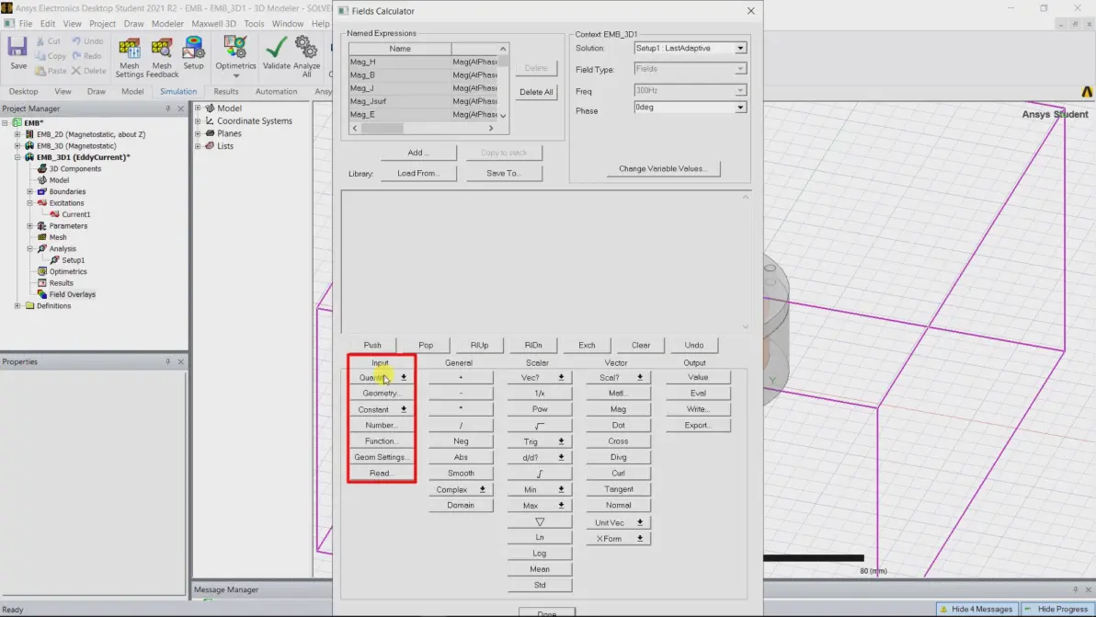
Task: Click the Geometry input button
Action: 381,394
